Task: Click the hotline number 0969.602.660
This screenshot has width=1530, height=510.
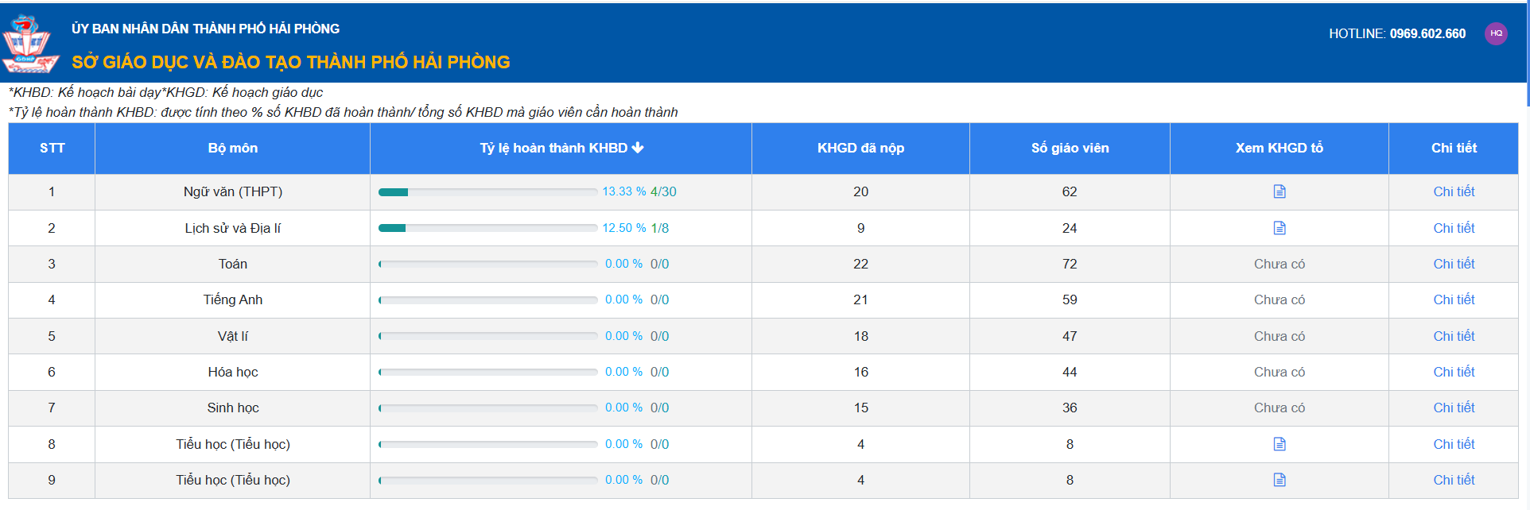Action: click(1427, 33)
